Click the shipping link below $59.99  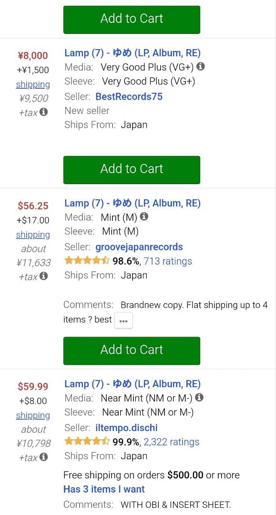[32, 415]
